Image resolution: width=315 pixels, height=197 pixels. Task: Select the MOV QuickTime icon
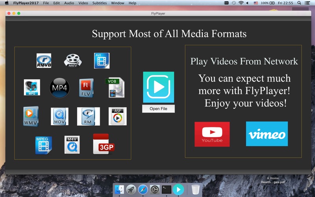pyautogui.click(x=59, y=116)
